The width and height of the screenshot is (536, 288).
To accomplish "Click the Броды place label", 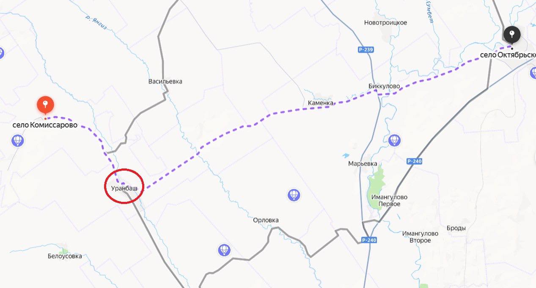I will (456, 228).
